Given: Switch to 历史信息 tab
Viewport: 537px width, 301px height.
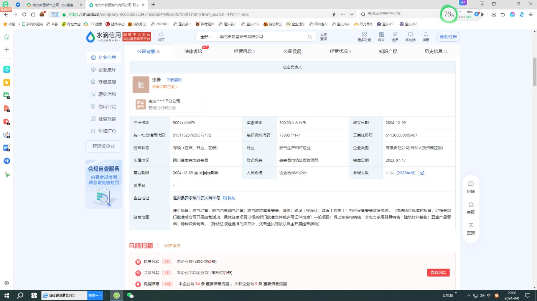Looking at the screenshot, I should 436,51.
